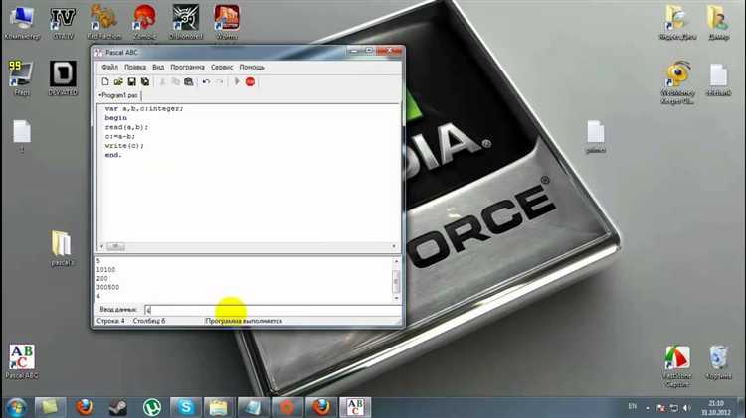Open uTorrent from the taskbar
The height and width of the screenshot is (418, 746).
point(152,407)
